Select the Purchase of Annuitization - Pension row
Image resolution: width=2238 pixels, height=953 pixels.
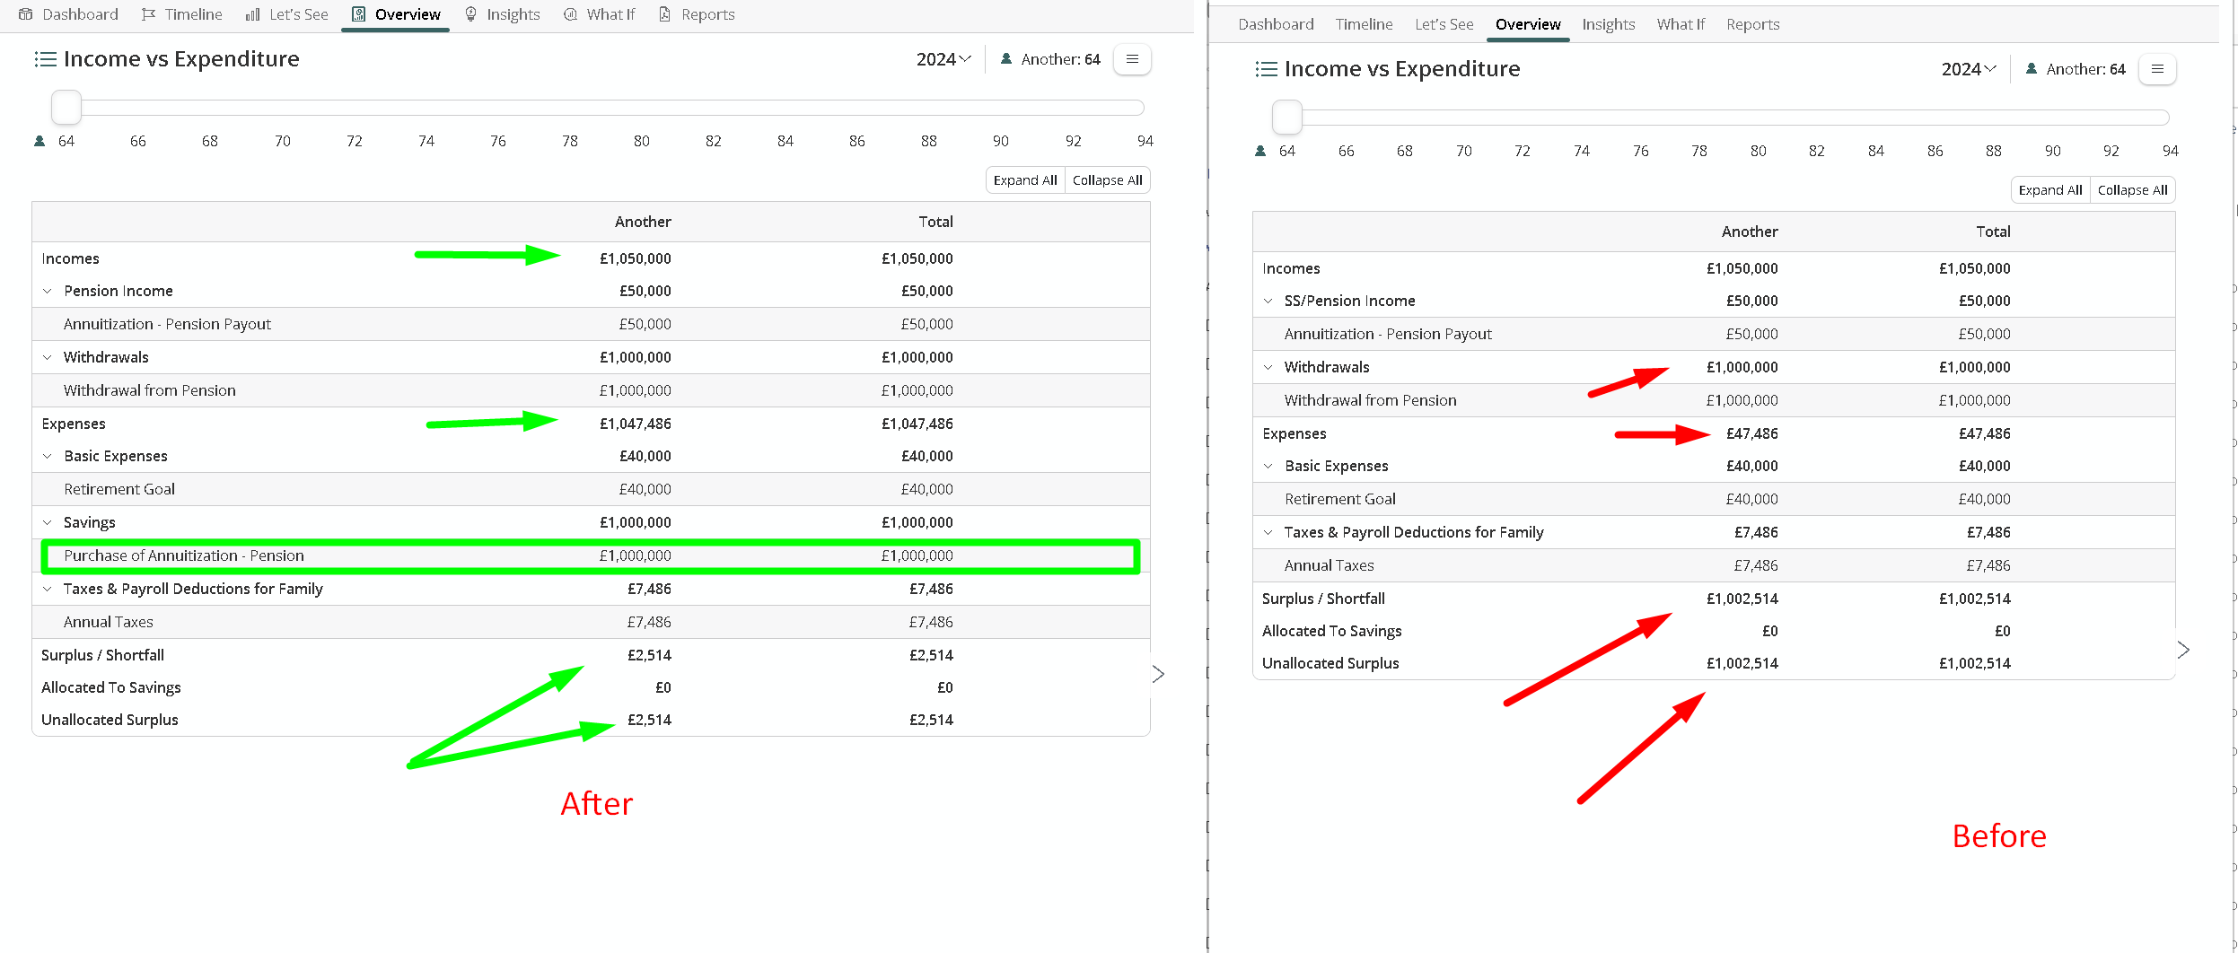pos(184,555)
